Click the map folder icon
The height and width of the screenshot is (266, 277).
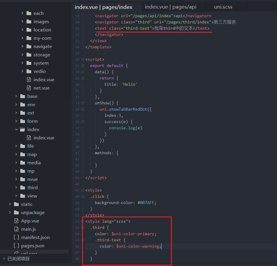23,154
